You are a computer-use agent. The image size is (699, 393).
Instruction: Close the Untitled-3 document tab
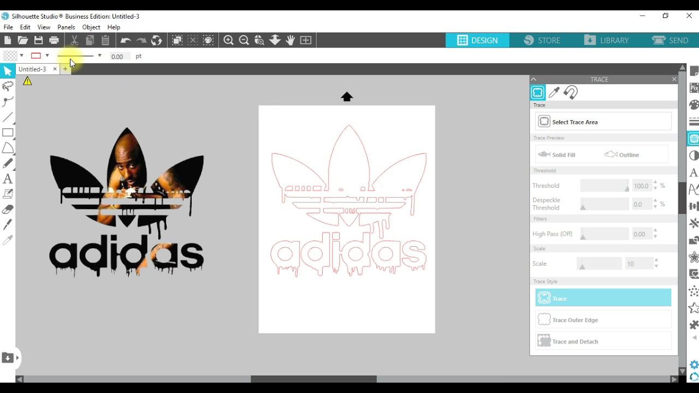point(55,69)
